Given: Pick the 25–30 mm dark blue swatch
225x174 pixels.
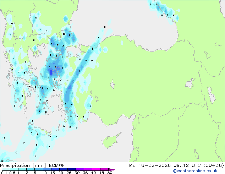Looking at the screenshot, I should pyautogui.click(x=71, y=169).
